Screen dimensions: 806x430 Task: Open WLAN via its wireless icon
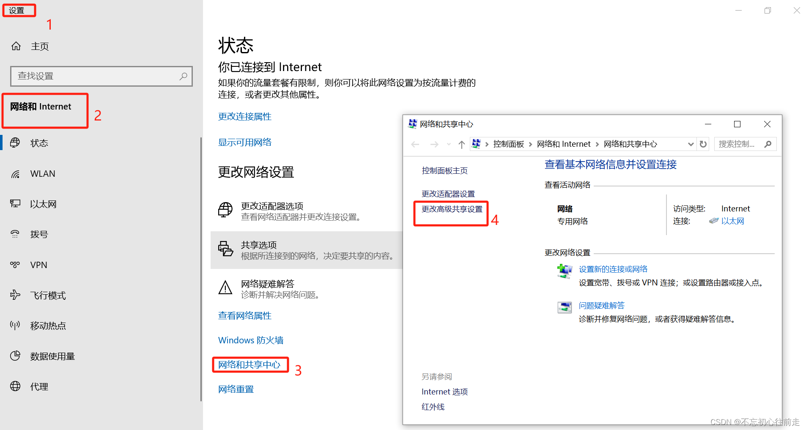click(x=15, y=174)
